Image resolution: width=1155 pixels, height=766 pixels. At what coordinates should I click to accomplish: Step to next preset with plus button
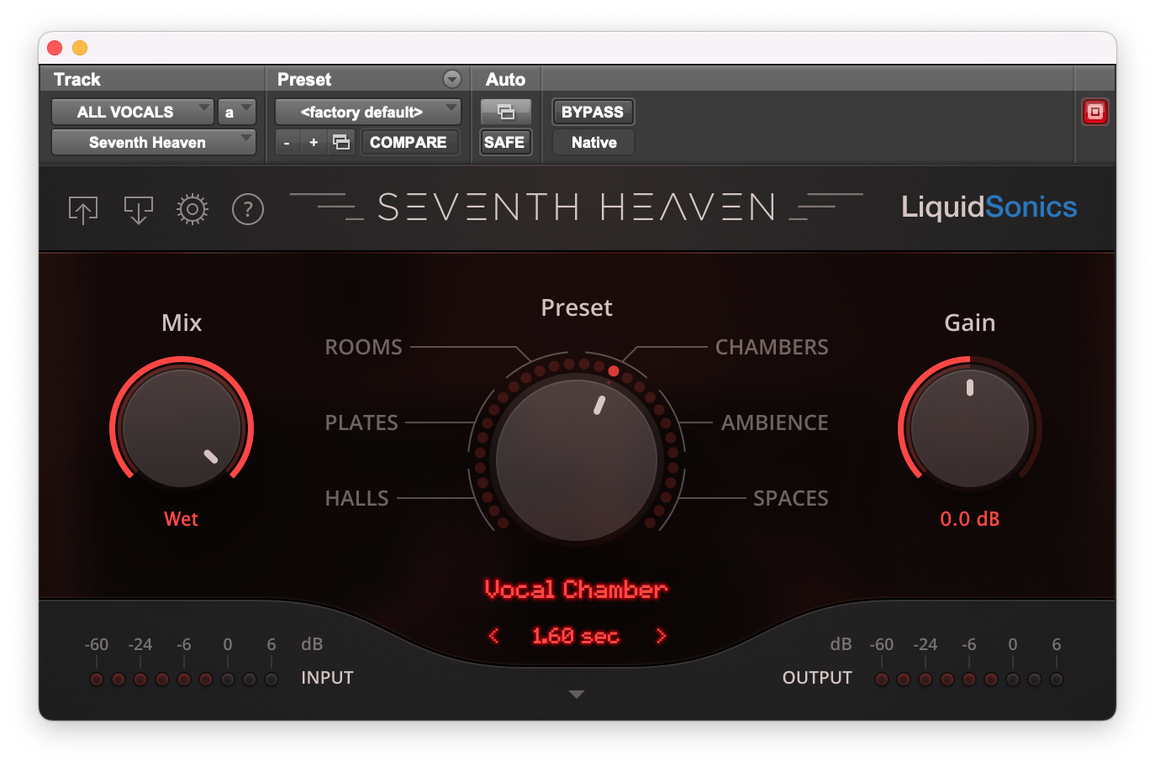313,142
